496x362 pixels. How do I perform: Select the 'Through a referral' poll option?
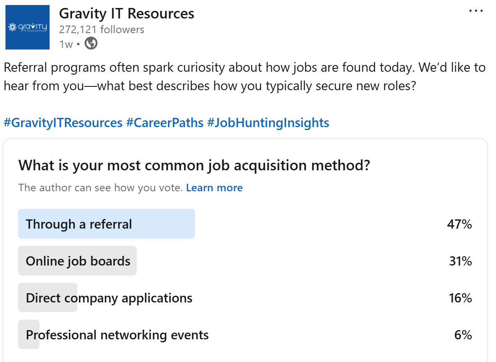pyautogui.click(x=79, y=224)
